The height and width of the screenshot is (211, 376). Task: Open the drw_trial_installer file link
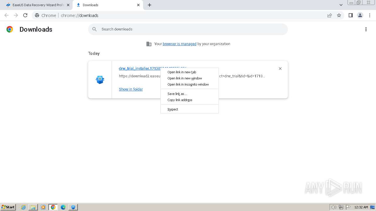pyautogui.click(x=140, y=68)
